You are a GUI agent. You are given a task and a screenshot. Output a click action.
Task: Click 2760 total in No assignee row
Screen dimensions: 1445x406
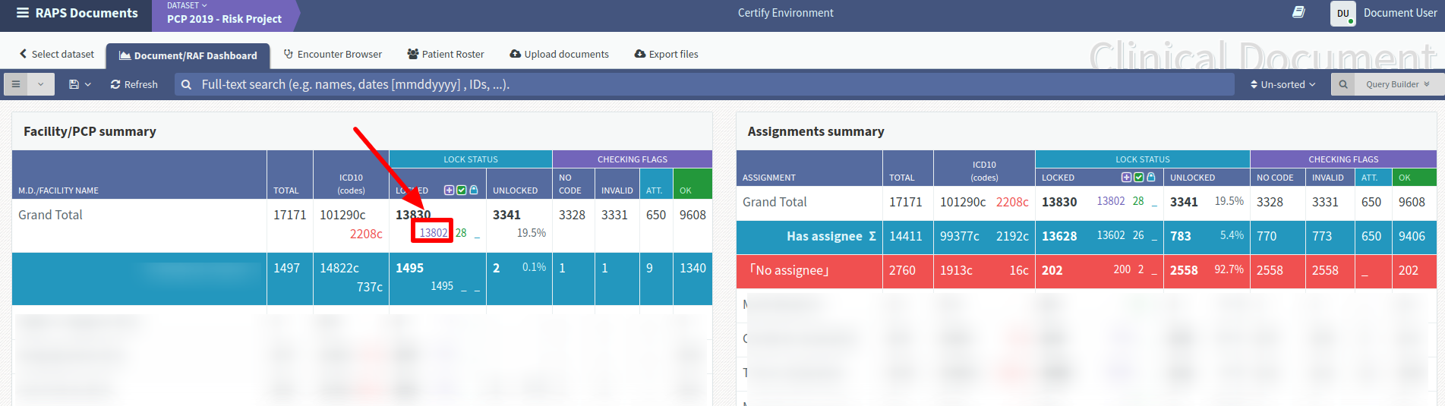pos(902,270)
